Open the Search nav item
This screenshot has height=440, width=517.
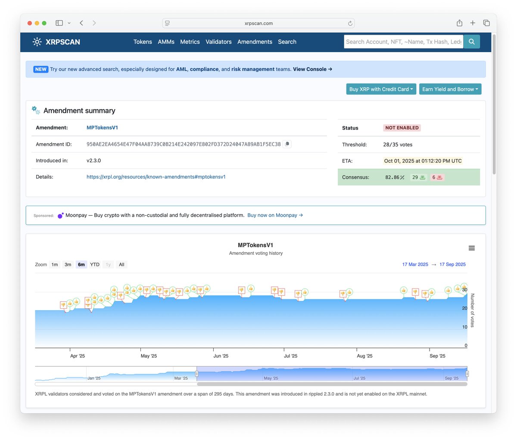(x=287, y=42)
